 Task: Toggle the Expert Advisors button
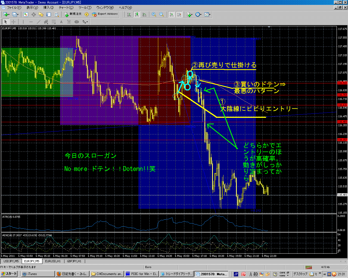pyautogui.click(x=105, y=14)
